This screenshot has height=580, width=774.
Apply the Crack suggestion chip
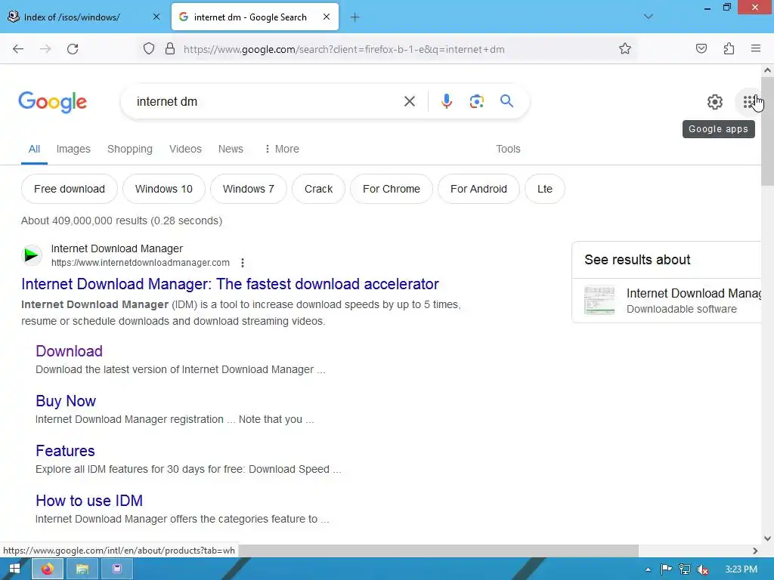pos(318,189)
